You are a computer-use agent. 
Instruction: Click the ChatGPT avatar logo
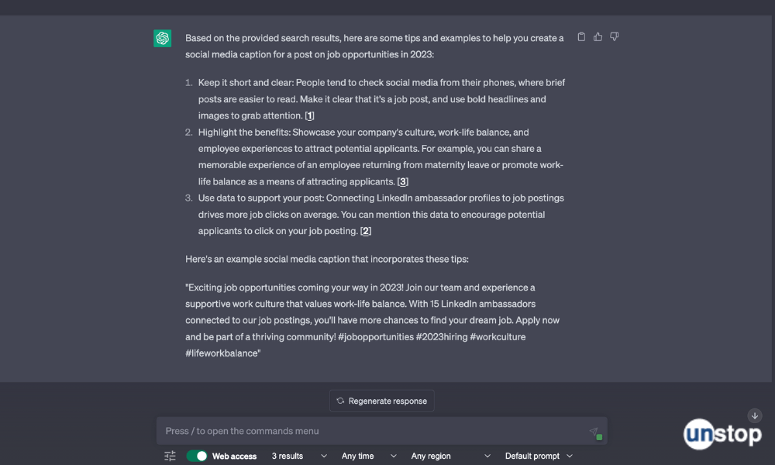pos(162,37)
